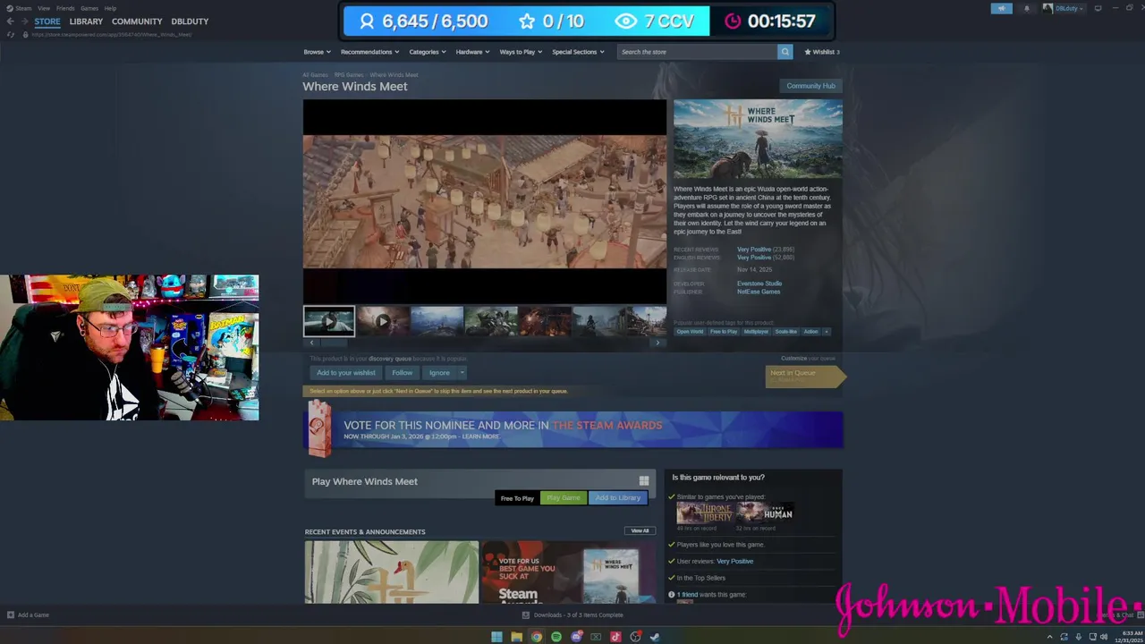Image resolution: width=1145 pixels, height=644 pixels.
Task: Open the Help menu
Action: [110, 8]
